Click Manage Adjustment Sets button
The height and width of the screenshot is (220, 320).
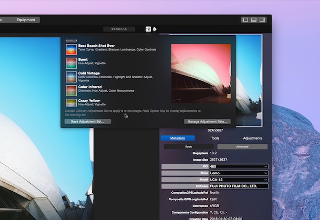207,121
